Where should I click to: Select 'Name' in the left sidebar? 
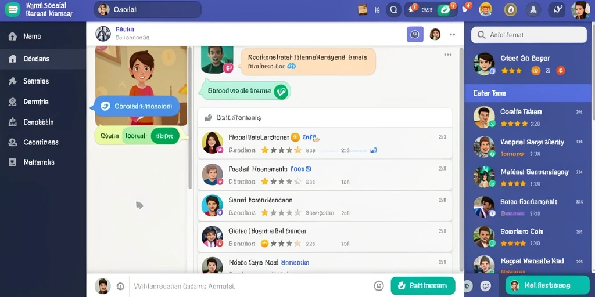[43, 37]
